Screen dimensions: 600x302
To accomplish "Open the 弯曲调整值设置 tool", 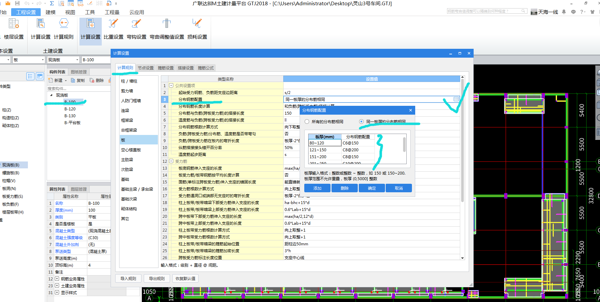I will click(167, 29).
